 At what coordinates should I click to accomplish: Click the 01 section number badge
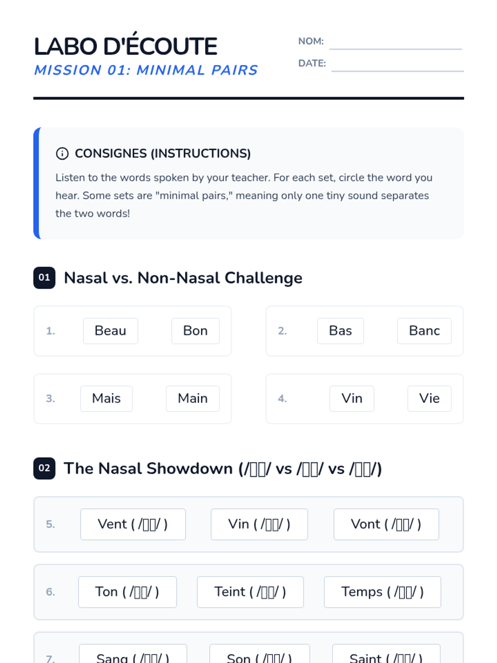(x=44, y=278)
